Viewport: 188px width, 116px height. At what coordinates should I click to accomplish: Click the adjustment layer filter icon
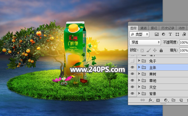coord(163,34)
